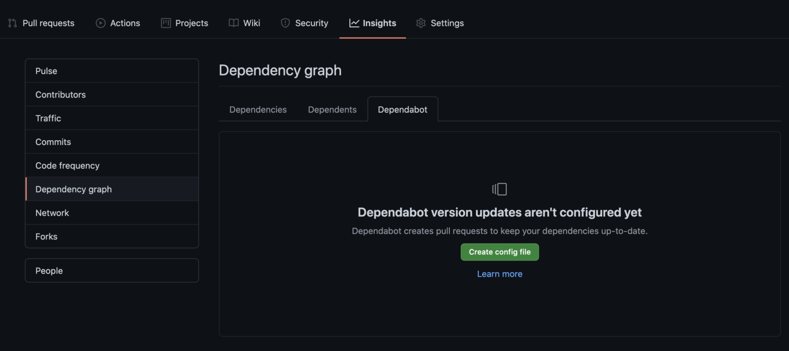The width and height of the screenshot is (789, 351).
Task: Click the Create config file button
Action: pyautogui.click(x=499, y=252)
